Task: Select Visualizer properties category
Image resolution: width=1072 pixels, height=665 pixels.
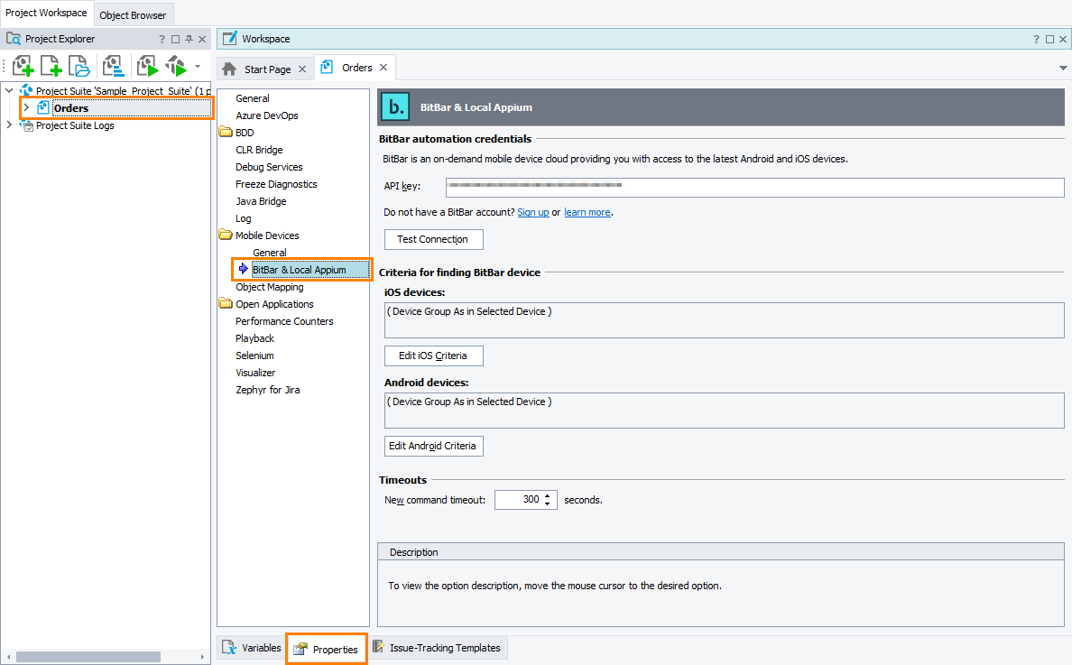Action: pyautogui.click(x=255, y=373)
